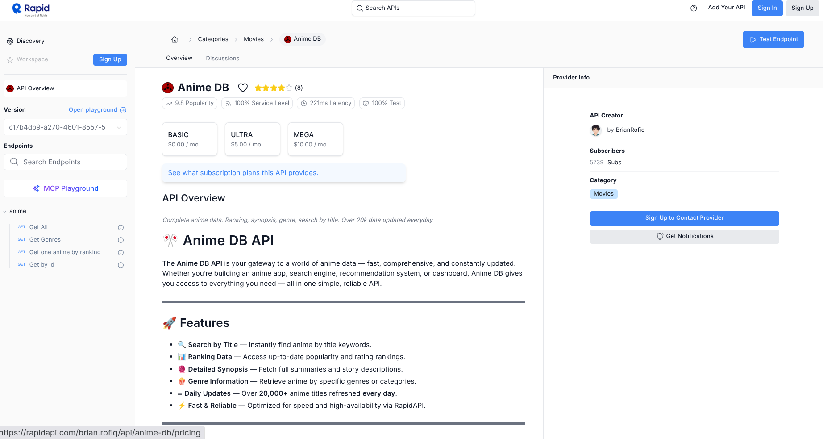This screenshot has width=823, height=439.
Task: Click the Anime DB logo beside the title
Action: pos(168,88)
